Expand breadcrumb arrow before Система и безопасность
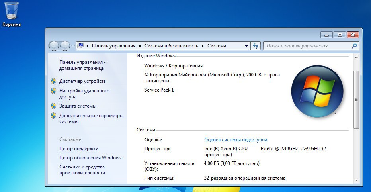Viewport: 371px width, 192px height. [x=140, y=46]
